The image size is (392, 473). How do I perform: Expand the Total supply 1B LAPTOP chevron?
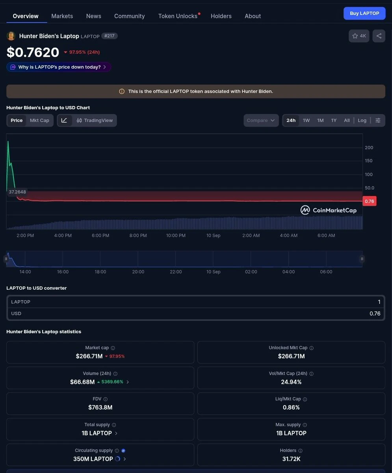click(x=116, y=433)
